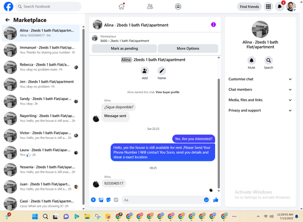Screen dimensions: 303x222
Task: Open the Home feed icon
Action: [121, 7]
